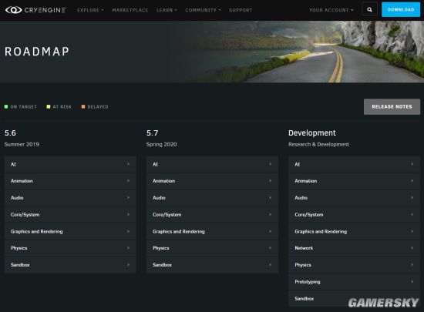Open the Explore dropdown menu

(90, 10)
